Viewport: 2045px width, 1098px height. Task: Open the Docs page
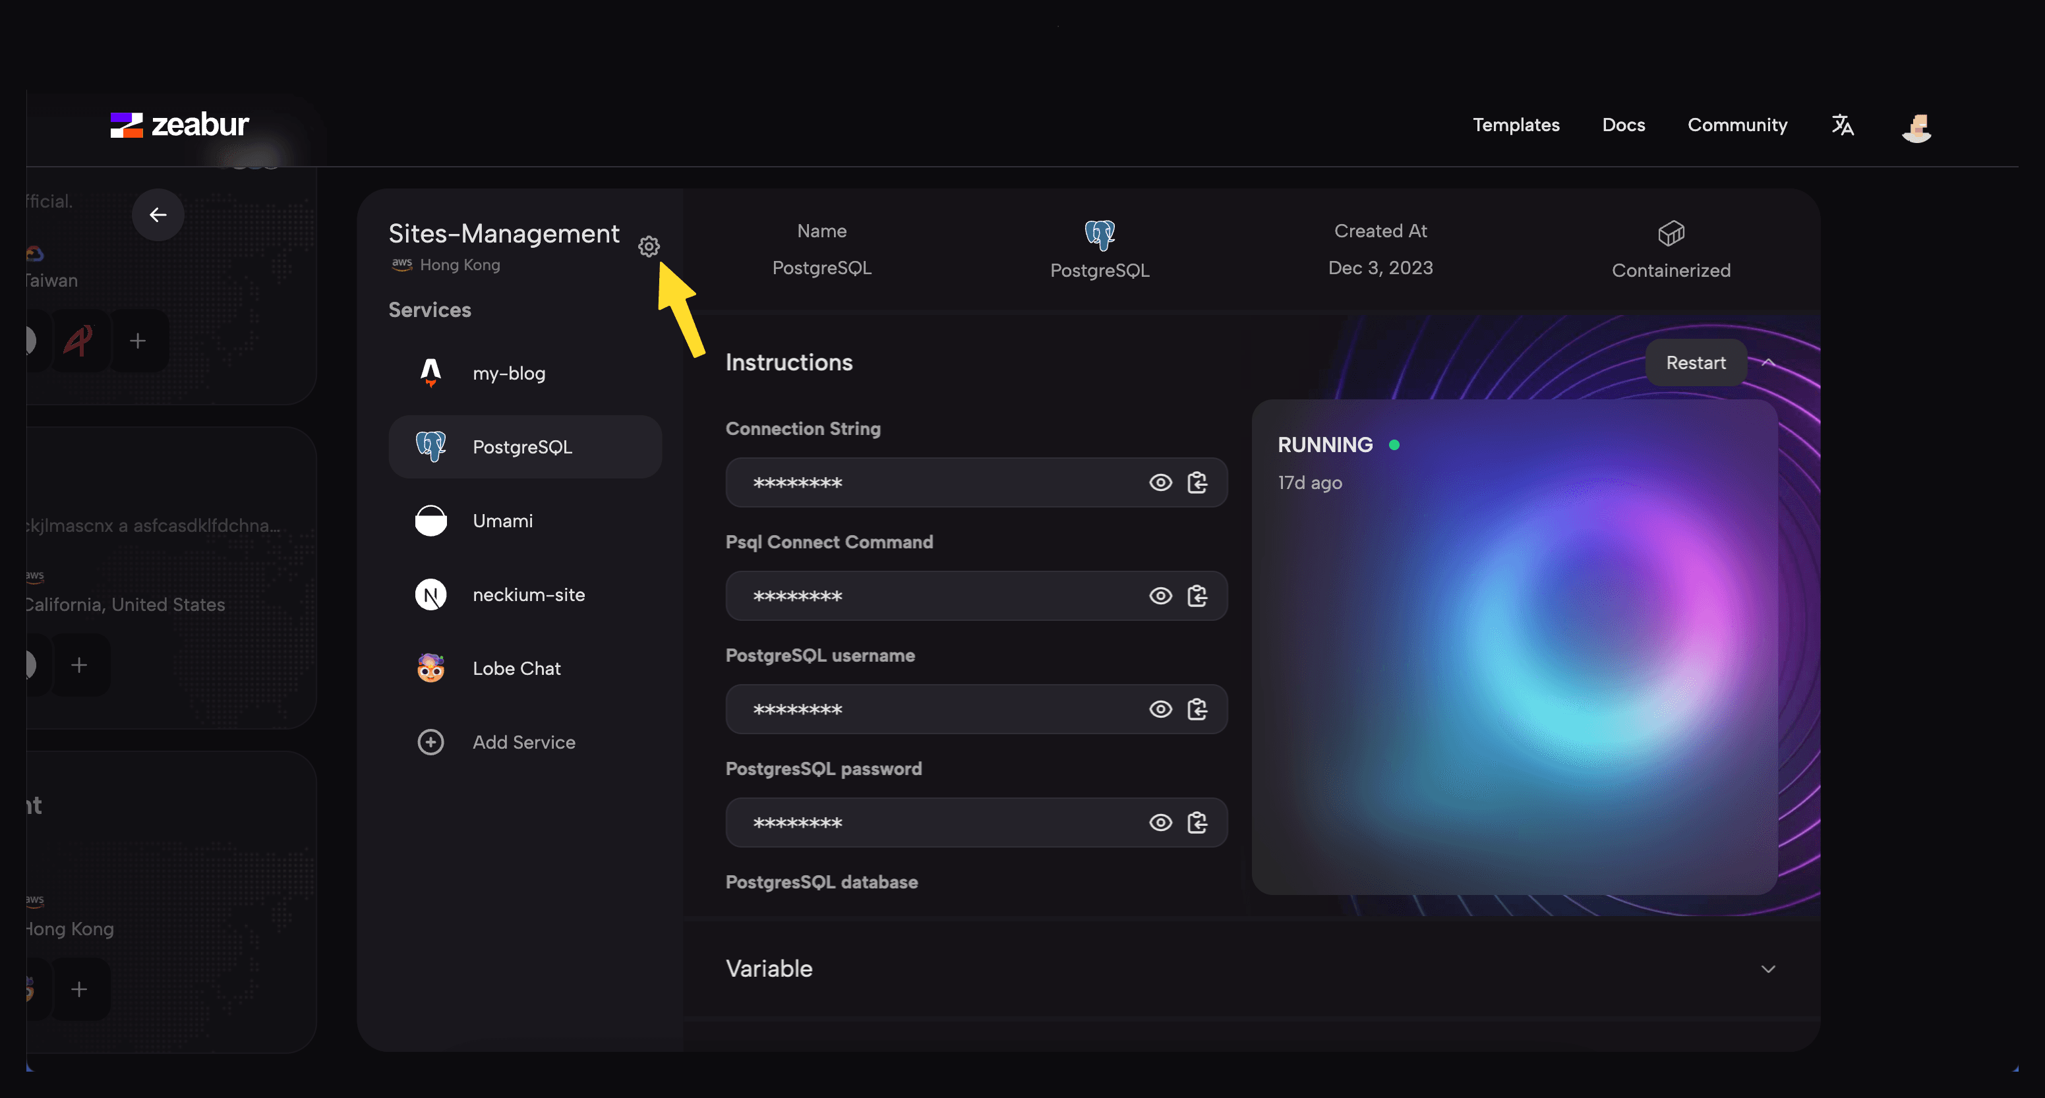click(x=1624, y=125)
